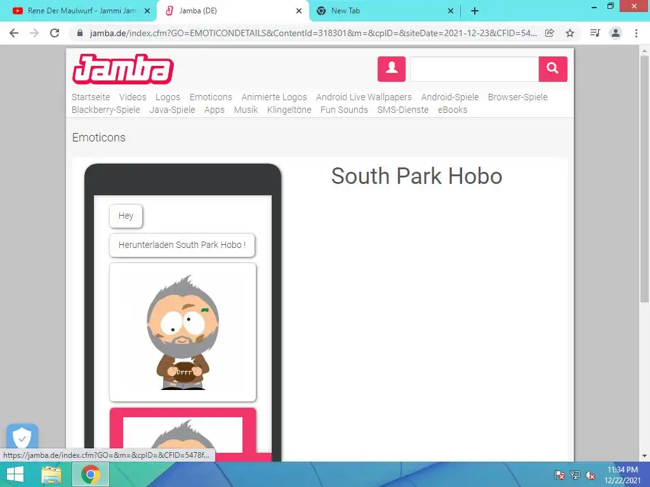Click the address bar URL
This screenshot has height=487, width=650.
313,33
